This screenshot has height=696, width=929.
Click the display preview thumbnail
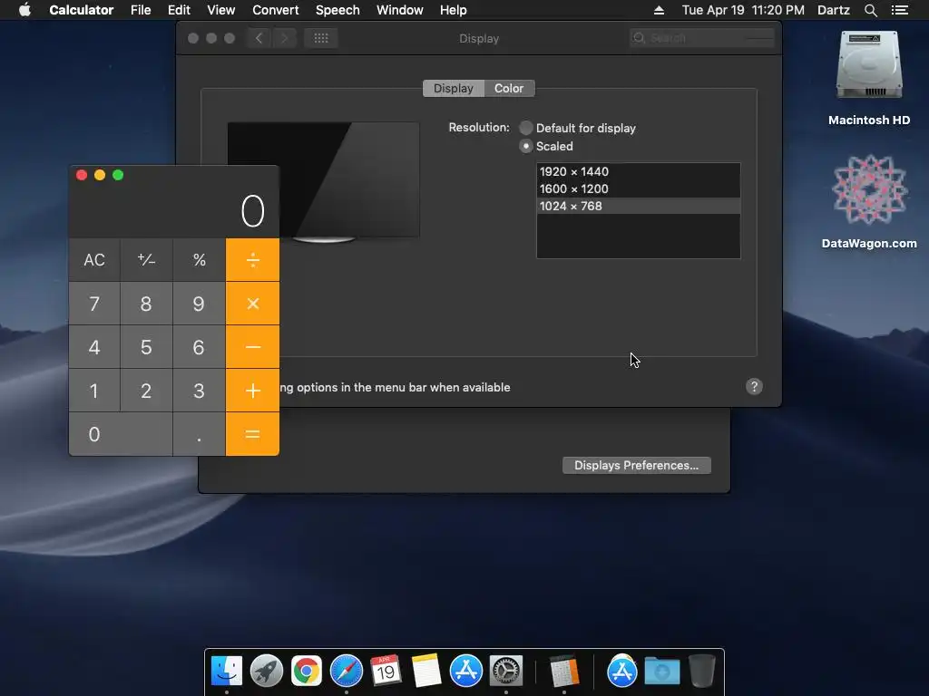(324, 180)
